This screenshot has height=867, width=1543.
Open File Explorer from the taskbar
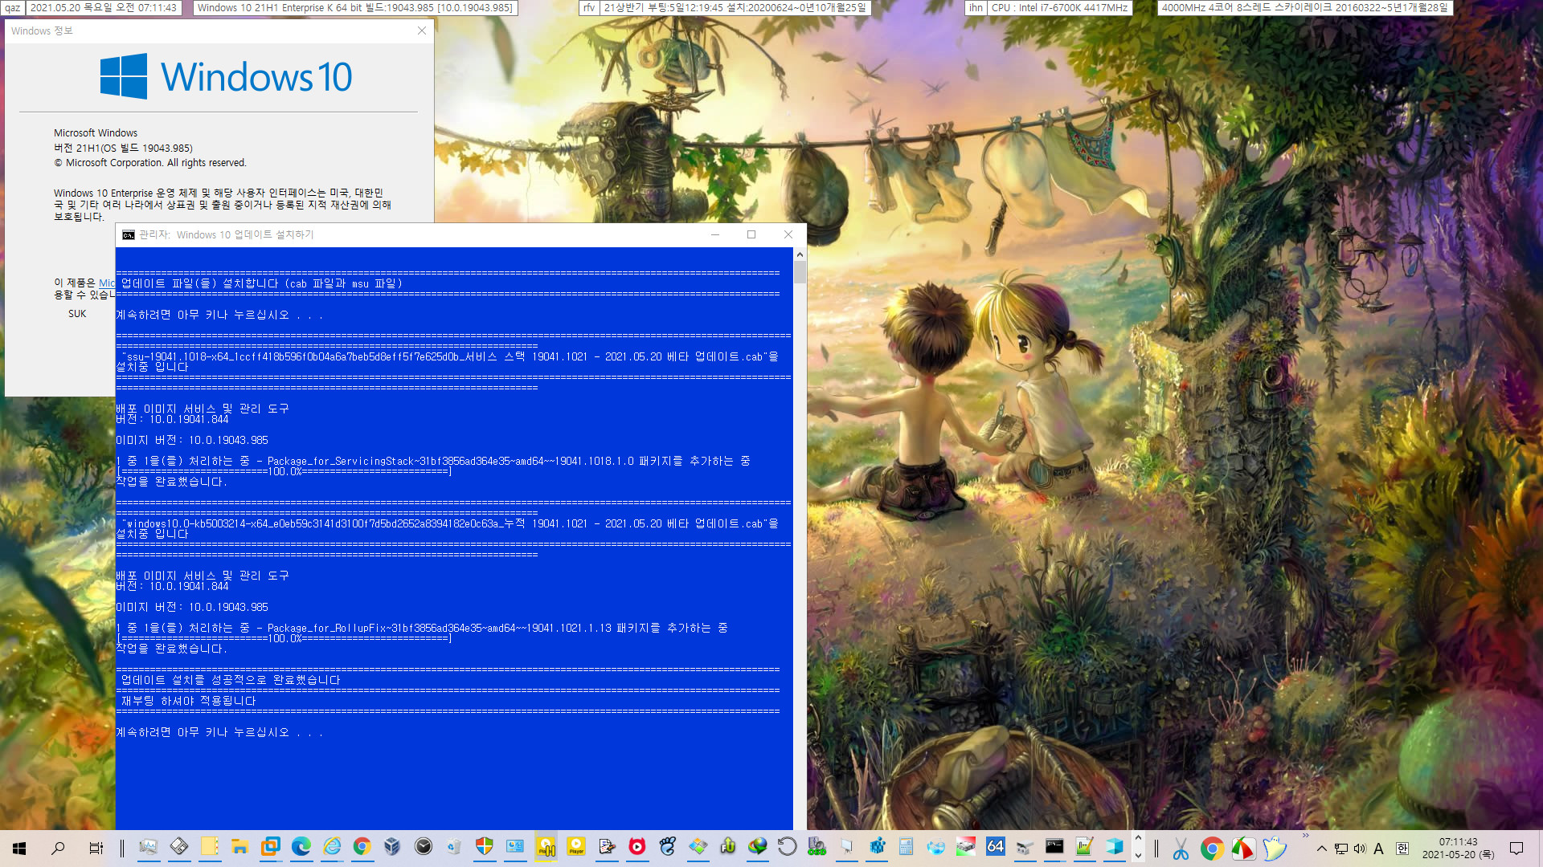239,847
